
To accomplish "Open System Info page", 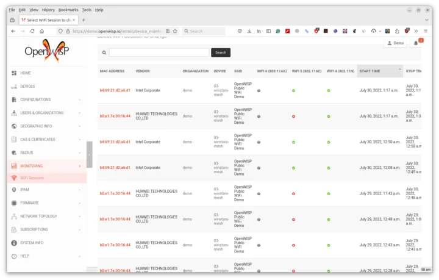I will click(x=31, y=243).
